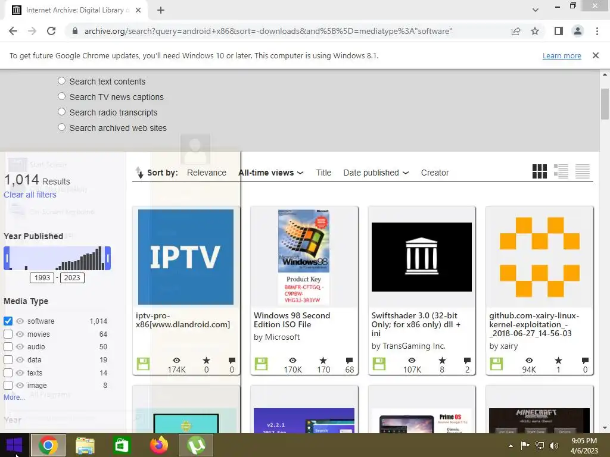
Task: Show only audio via eye icon
Action: click(20, 347)
